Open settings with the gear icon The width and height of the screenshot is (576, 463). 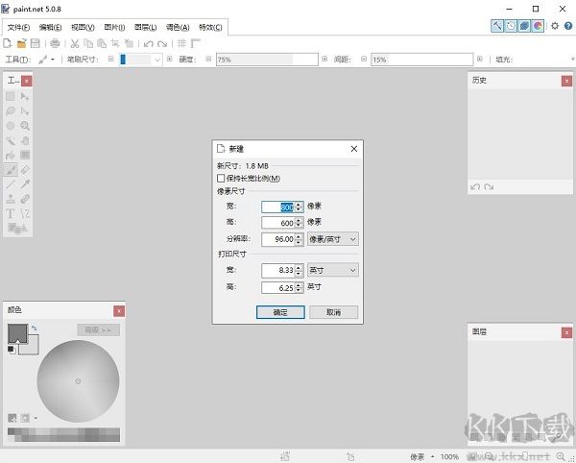coord(555,26)
